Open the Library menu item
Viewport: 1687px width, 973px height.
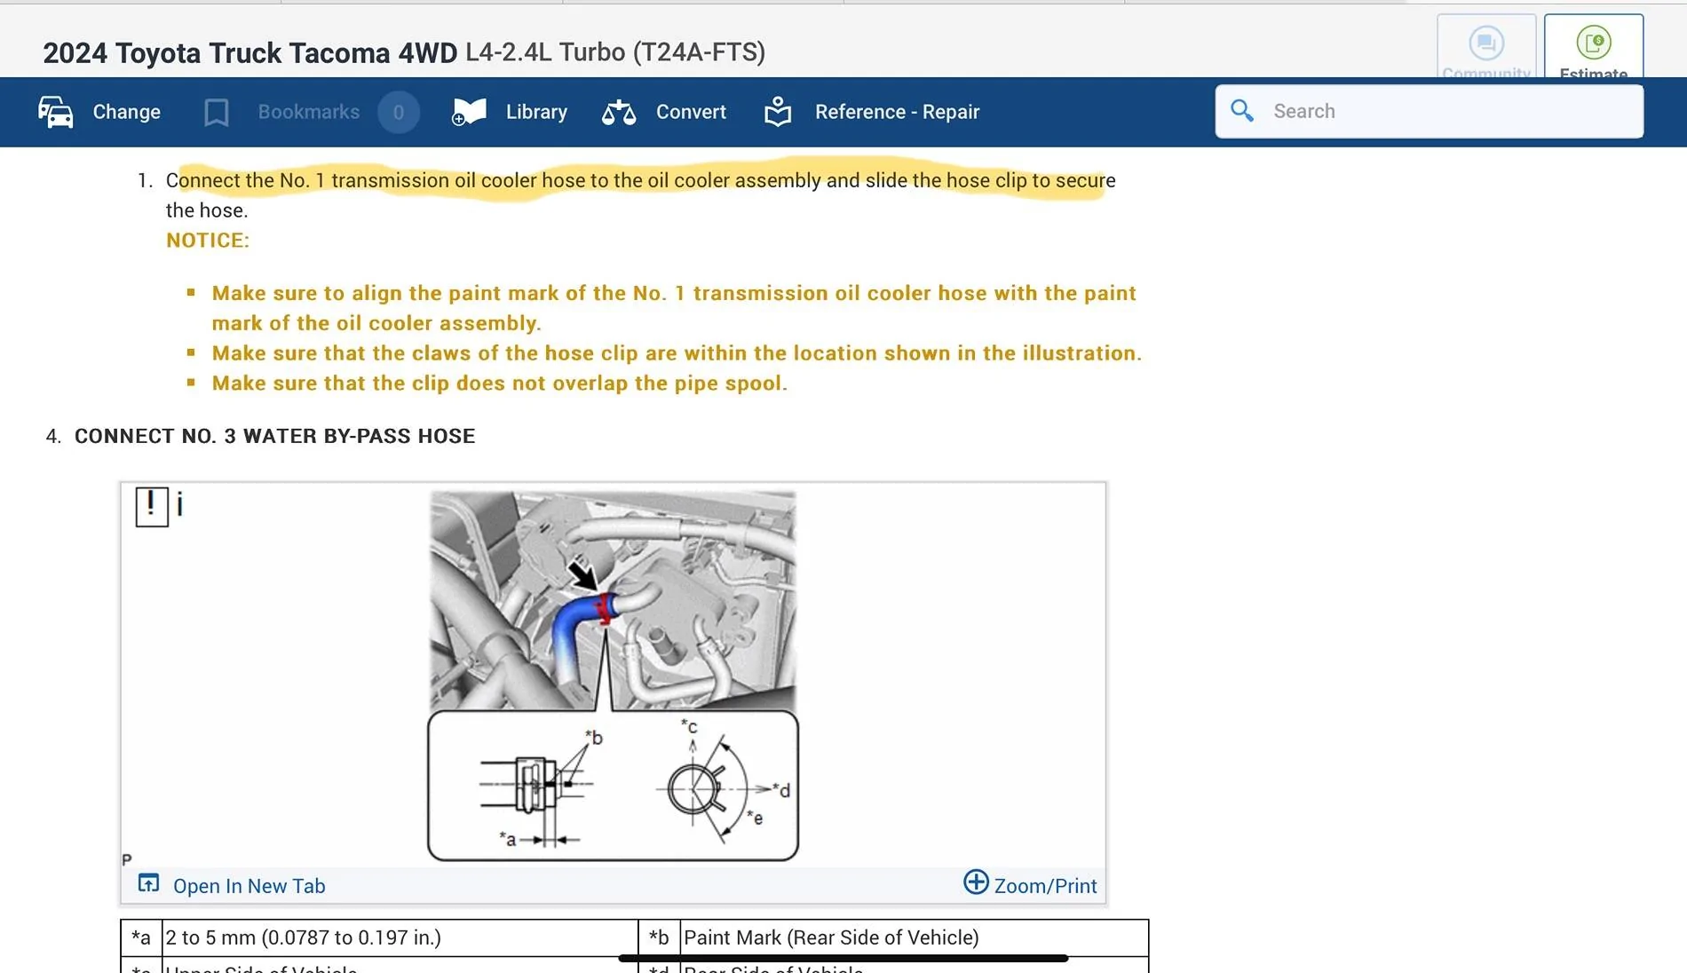(536, 112)
